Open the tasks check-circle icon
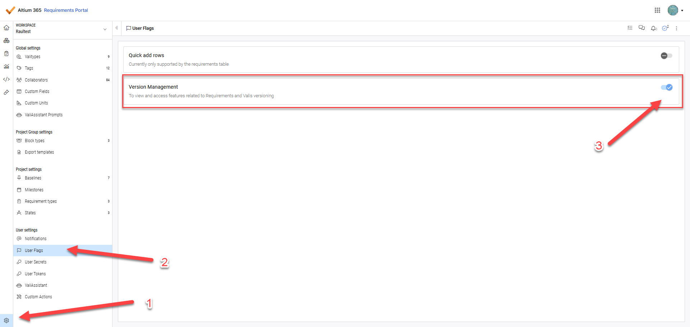The height and width of the screenshot is (327, 690). [665, 28]
